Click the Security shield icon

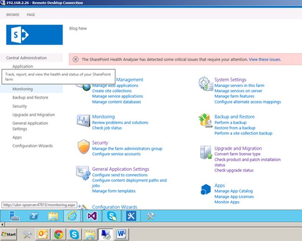84,147
